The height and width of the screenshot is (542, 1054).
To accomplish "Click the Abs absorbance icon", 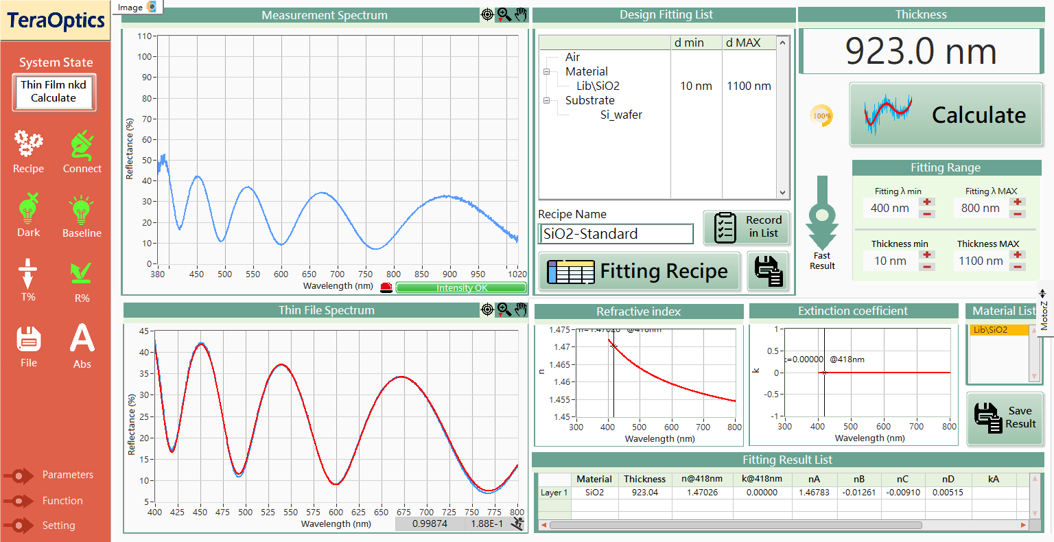I will [82, 338].
